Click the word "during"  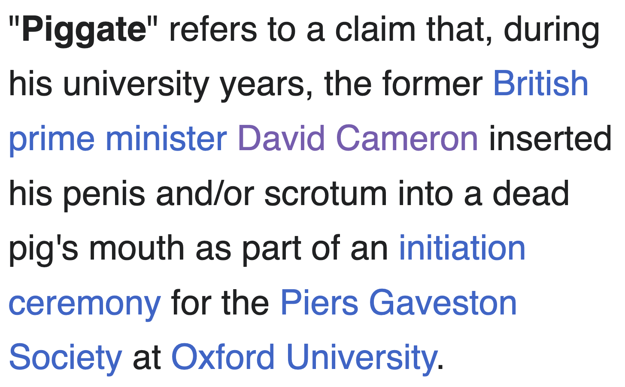tap(551, 30)
